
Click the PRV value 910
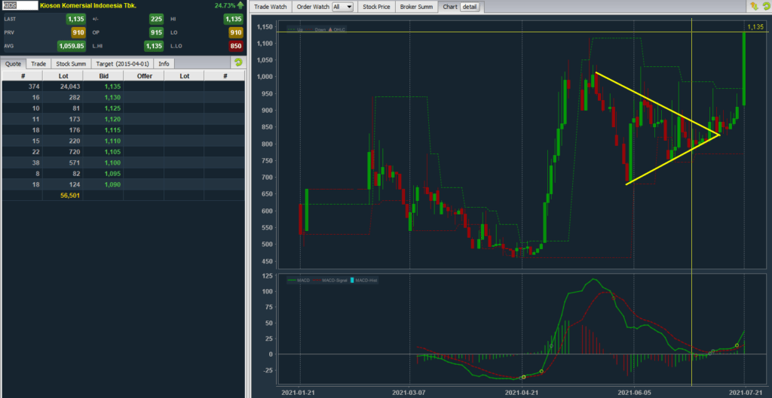(x=78, y=33)
